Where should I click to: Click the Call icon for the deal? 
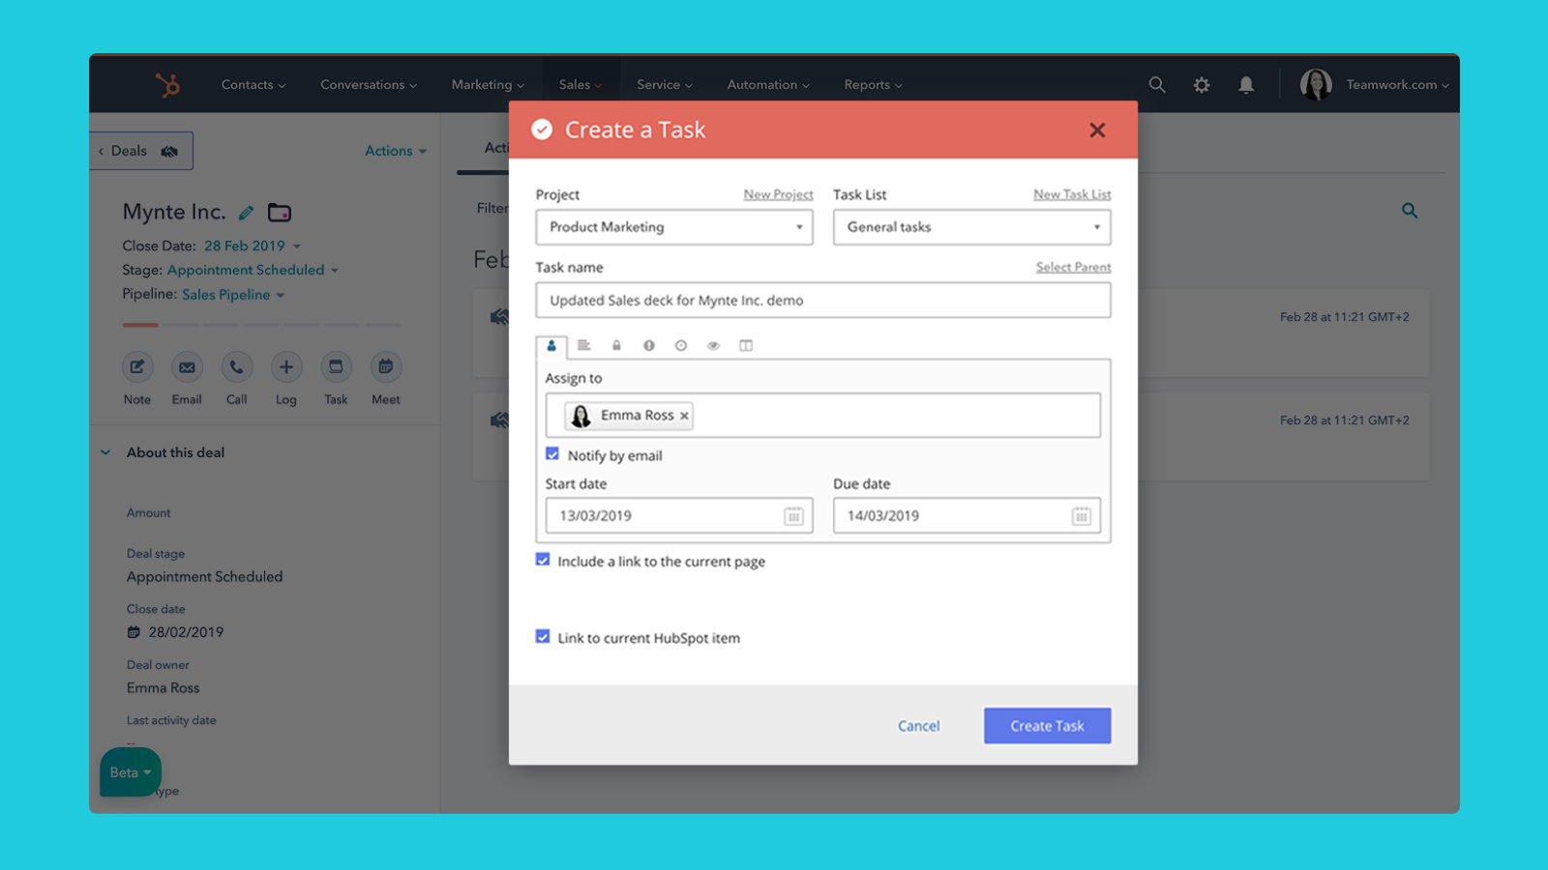(x=236, y=367)
